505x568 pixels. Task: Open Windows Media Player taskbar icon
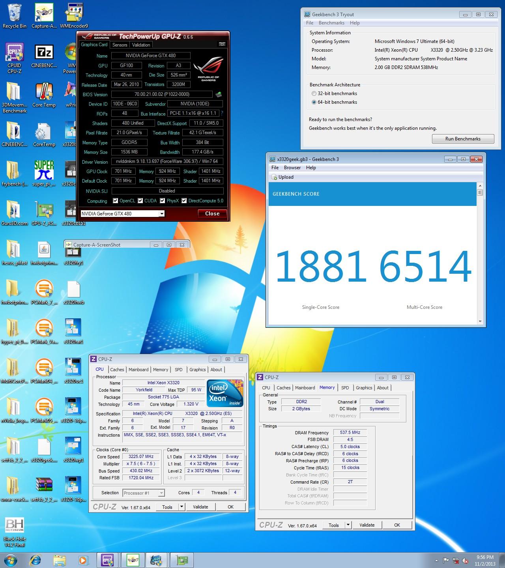point(83,560)
